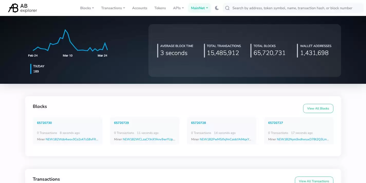366x183 pixels.
Task: Click the peak of the transaction chart
Action: click(65, 30)
